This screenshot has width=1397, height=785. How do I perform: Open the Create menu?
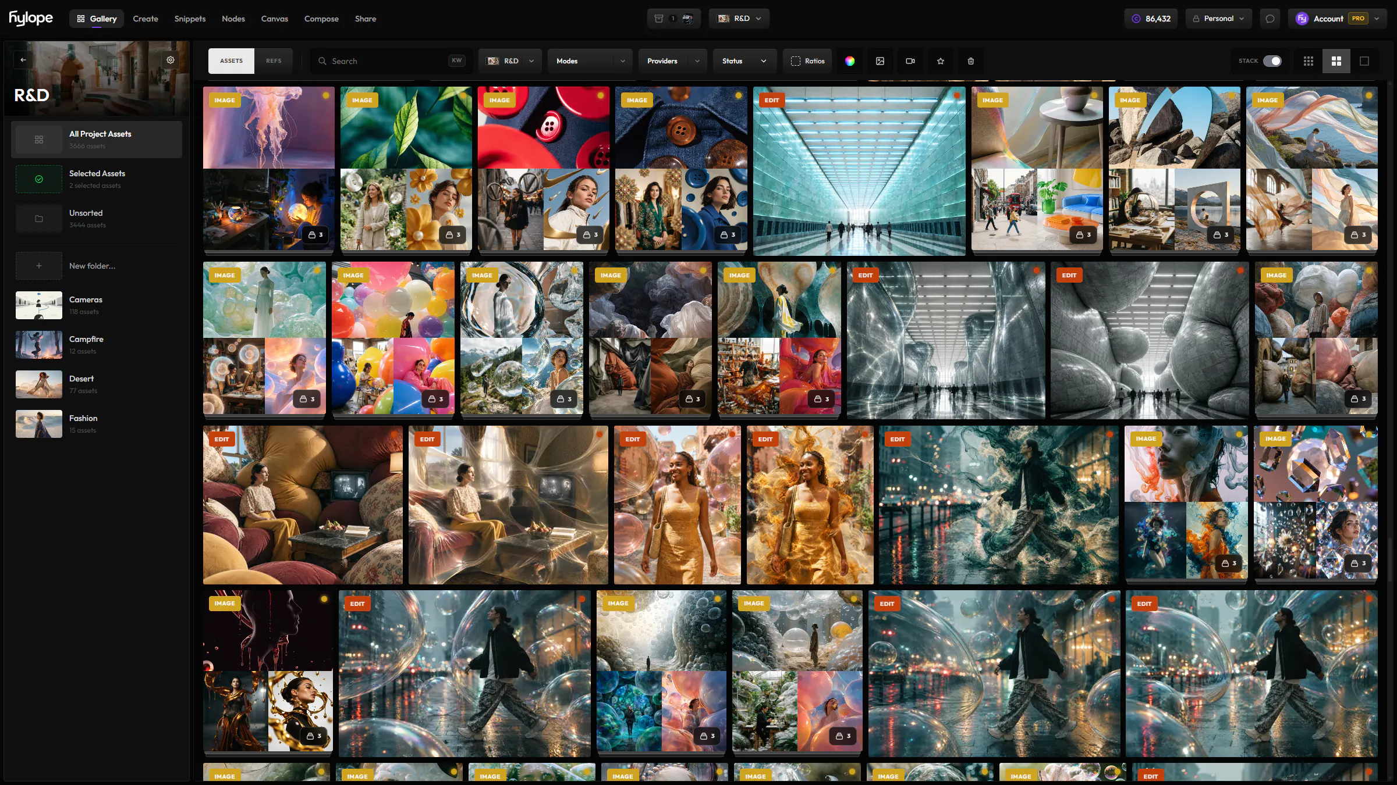146,19
